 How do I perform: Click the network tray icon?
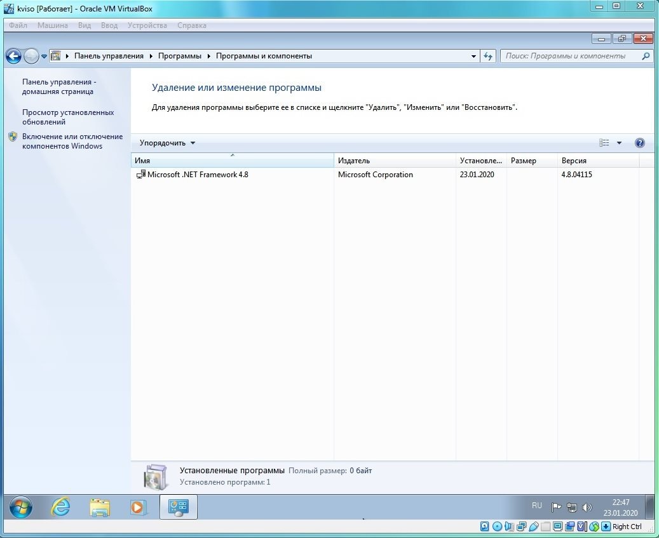click(x=571, y=508)
